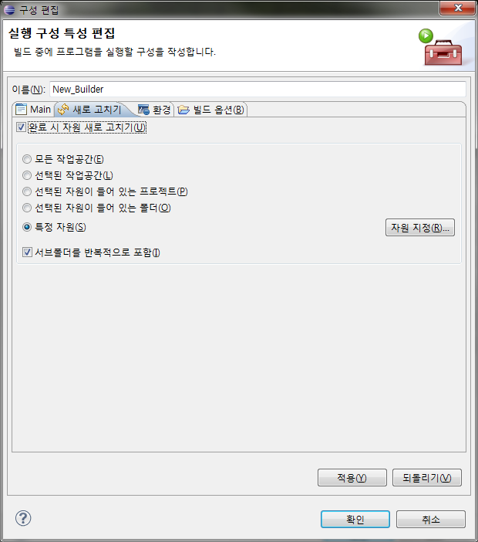The image size is (478, 542).
Task: Choose 선택된 작업공간 radio button
Action: point(27,175)
